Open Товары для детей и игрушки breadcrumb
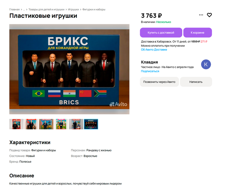 click(46, 9)
